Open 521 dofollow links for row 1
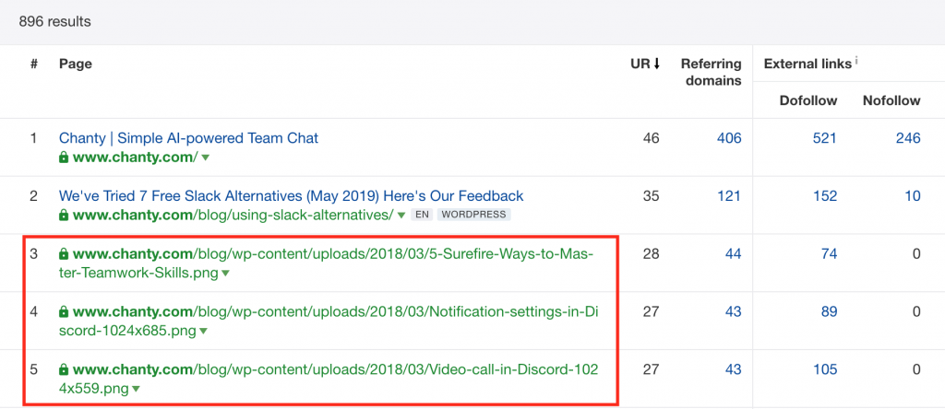Screen dimensions: 945x409 tap(825, 138)
